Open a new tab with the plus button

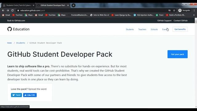coord(74,5)
